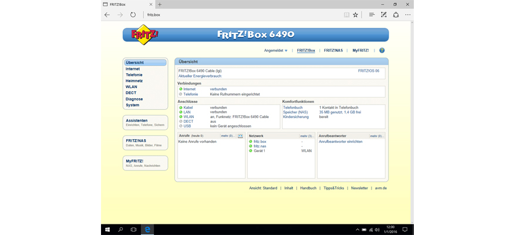
Task: Open the Heimnetz sidebar menu item
Action: point(134,81)
